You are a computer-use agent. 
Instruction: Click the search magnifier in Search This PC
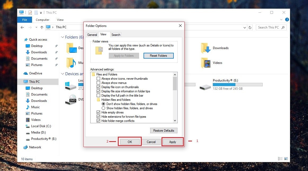point(283,27)
